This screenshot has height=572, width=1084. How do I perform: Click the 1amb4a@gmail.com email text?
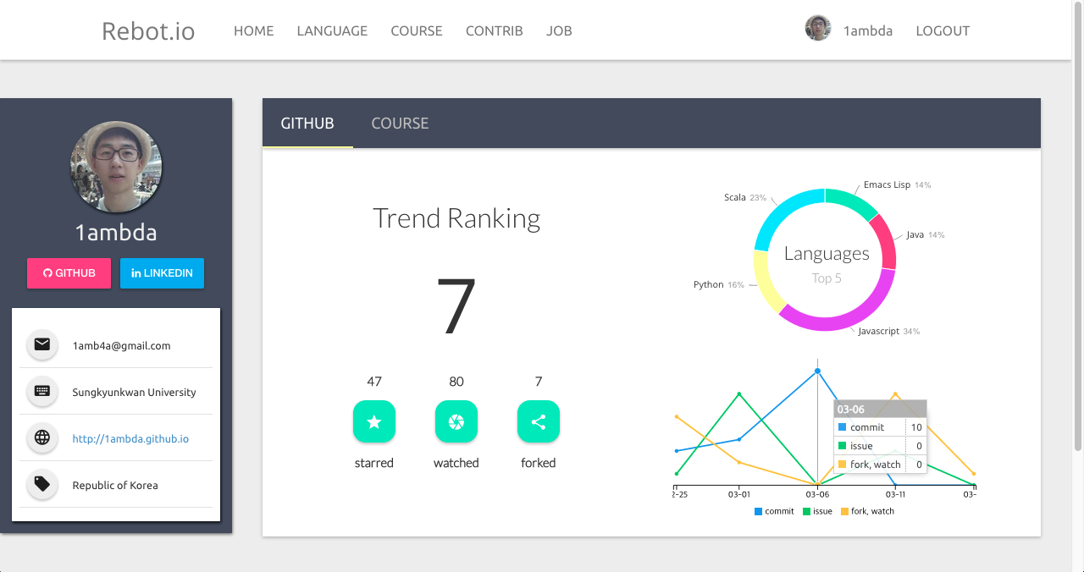121,345
